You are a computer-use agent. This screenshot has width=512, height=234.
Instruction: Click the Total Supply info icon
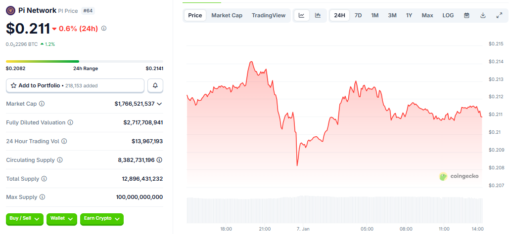click(x=44, y=179)
